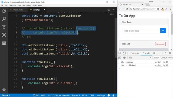Image resolution: width=173 pixels, height=97 pixels.
Task: Focus the Type a new task input
Action: [141, 31]
